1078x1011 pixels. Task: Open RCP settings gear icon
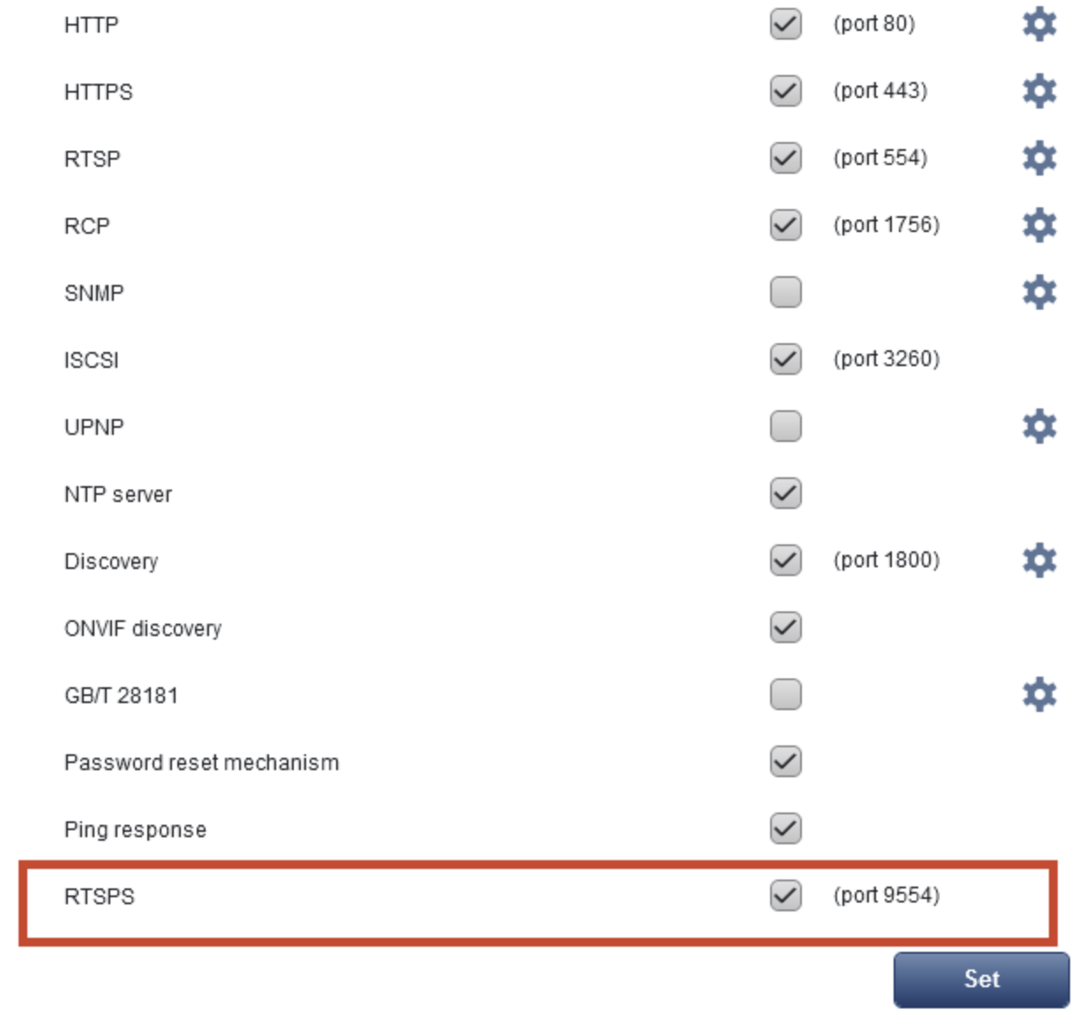pos(1039,224)
